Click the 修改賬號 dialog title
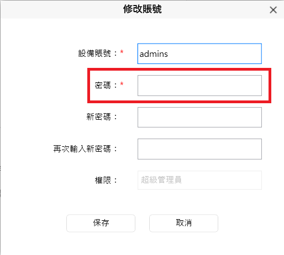 pyautogui.click(x=142, y=9)
